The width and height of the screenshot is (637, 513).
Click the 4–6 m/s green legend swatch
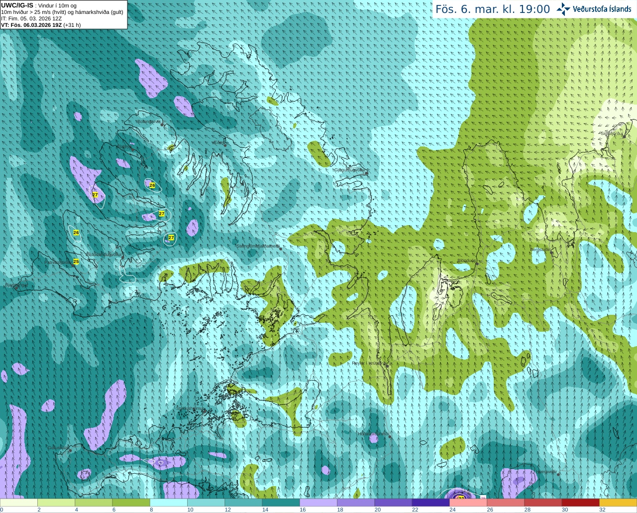(x=94, y=503)
